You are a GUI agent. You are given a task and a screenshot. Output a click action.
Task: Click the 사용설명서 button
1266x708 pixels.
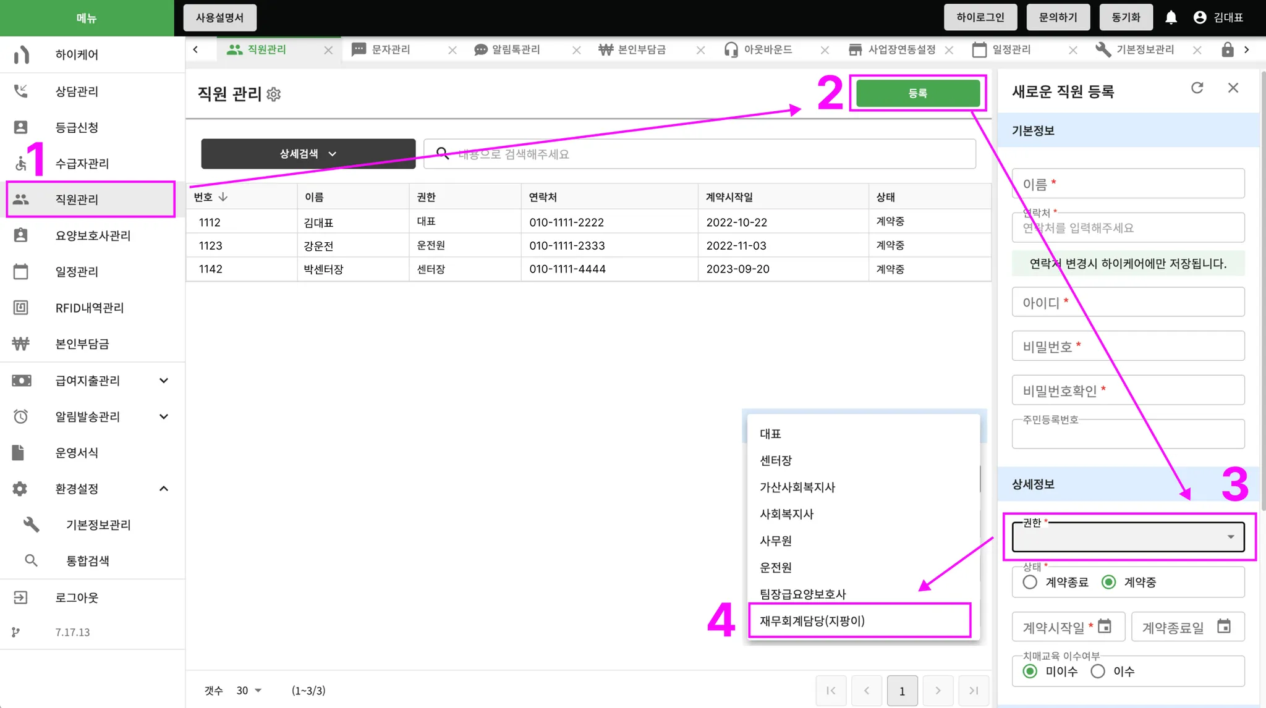[x=220, y=17]
